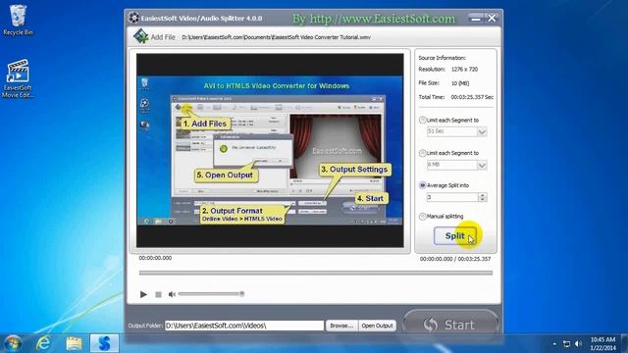Viewport: 628px width, 353px height.
Task: Click the Split button
Action: click(x=455, y=236)
